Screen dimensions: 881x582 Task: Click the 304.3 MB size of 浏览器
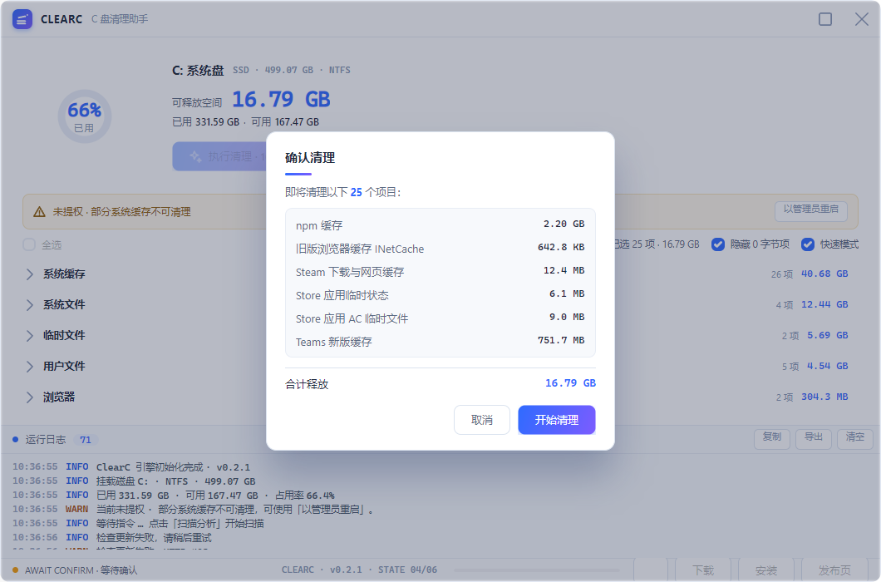click(x=824, y=397)
